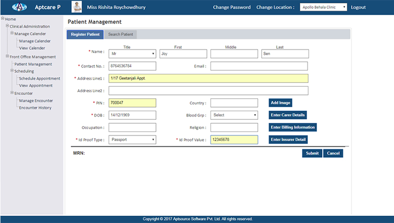Switch to the Search Patient tab
The image size is (394, 223).
[121, 35]
